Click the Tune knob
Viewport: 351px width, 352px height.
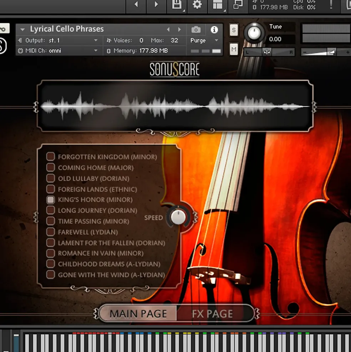[254, 33]
